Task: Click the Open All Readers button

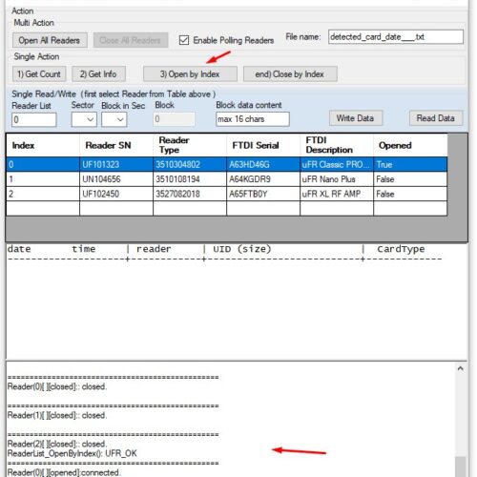Action: tap(50, 40)
